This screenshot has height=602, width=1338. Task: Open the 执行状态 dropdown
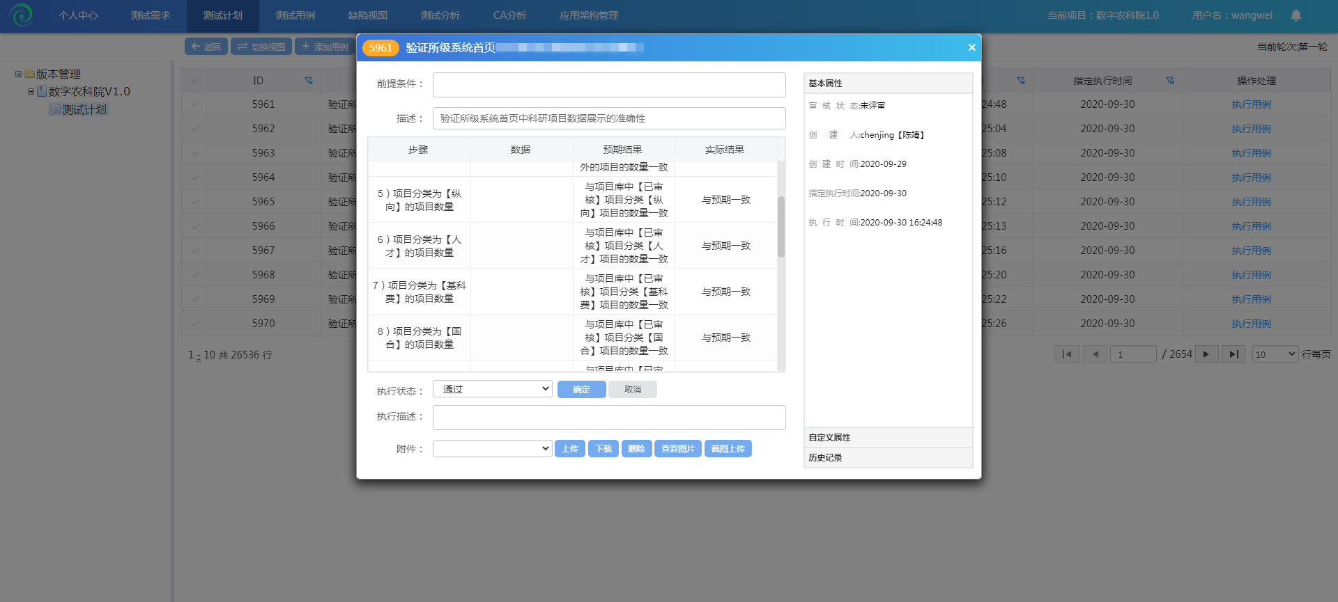coord(492,389)
